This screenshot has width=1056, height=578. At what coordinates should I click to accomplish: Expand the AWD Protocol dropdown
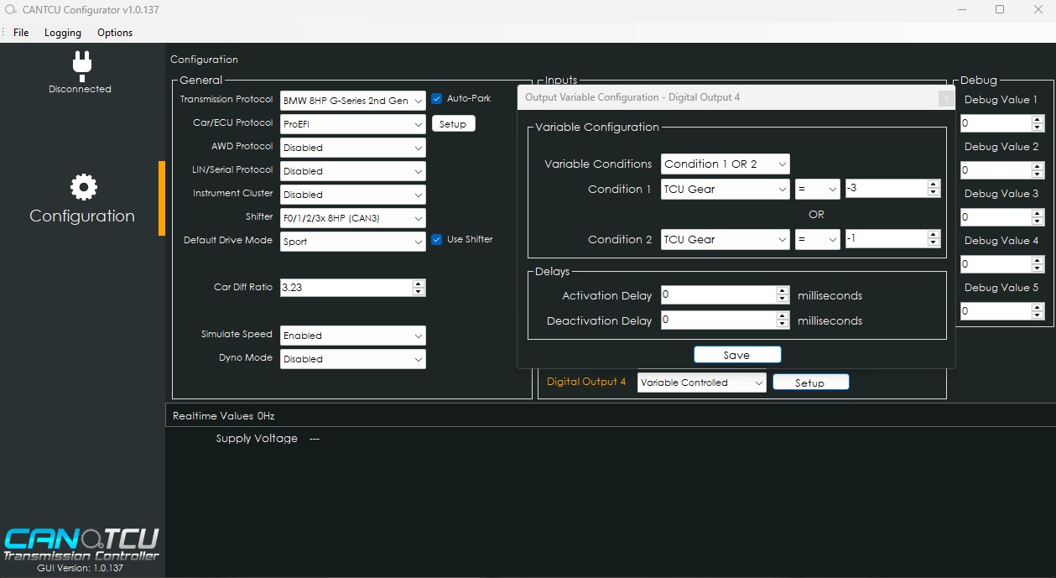pyautogui.click(x=353, y=148)
